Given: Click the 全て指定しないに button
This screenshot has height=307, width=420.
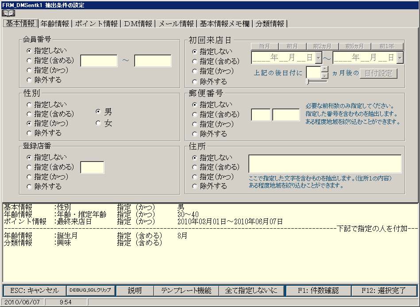Looking at the screenshot, I should click(x=251, y=291).
